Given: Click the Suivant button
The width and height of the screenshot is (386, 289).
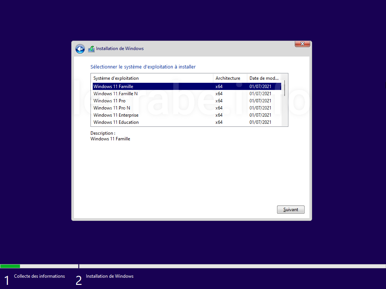Looking at the screenshot, I should (291, 210).
